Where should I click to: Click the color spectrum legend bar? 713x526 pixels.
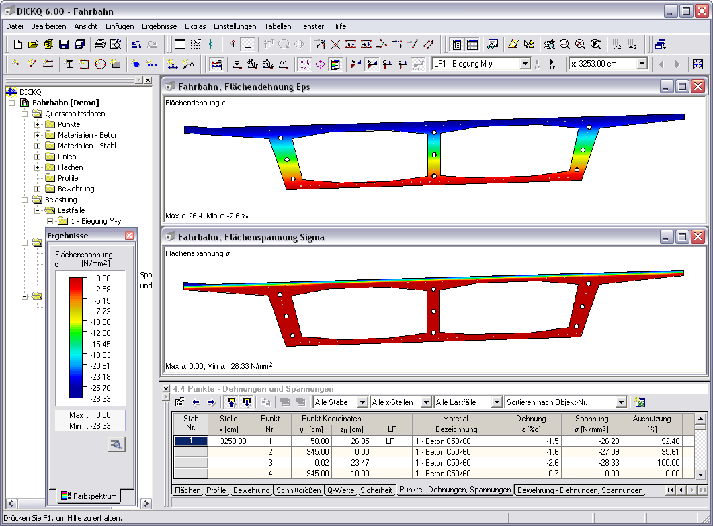tap(75, 339)
